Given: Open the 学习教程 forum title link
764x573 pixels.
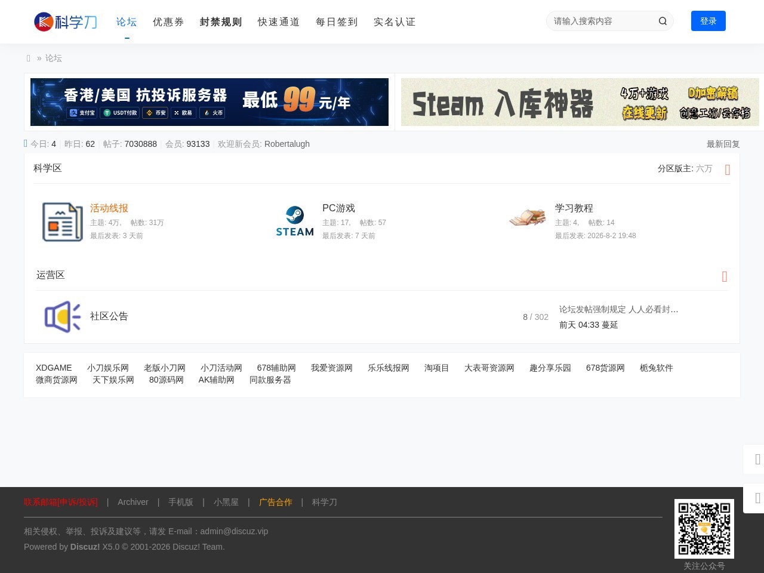Looking at the screenshot, I should click(x=574, y=208).
